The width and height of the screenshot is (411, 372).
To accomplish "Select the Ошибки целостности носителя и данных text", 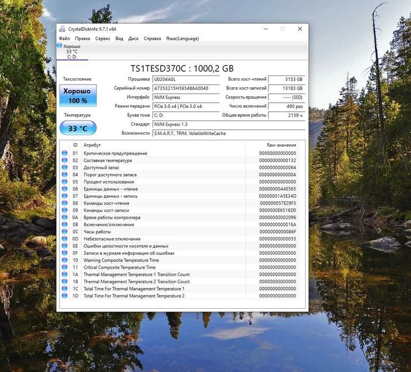I will [x=126, y=246].
